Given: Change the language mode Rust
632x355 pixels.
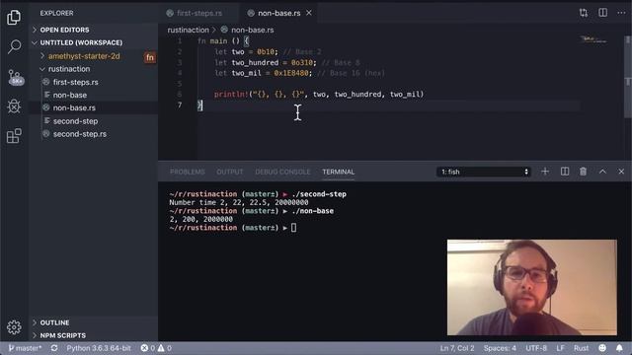Looking at the screenshot, I should pos(582,348).
